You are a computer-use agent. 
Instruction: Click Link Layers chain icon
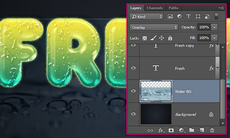150,130
